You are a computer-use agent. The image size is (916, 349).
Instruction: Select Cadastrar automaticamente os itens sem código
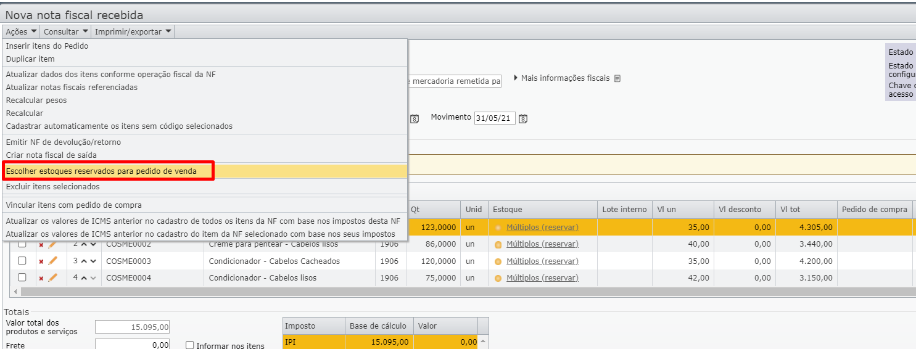point(204,126)
